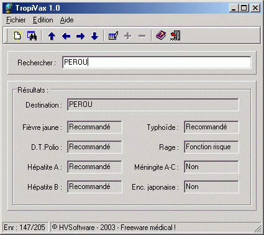Click the Fièvre jaune result field
The image size is (264, 235).
click(x=94, y=127)
